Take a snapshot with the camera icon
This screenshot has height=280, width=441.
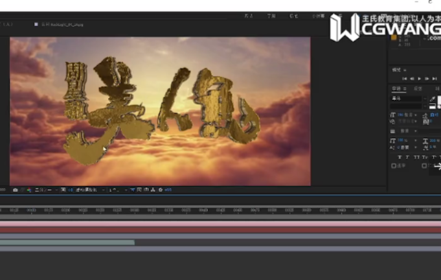click(15, 190)
